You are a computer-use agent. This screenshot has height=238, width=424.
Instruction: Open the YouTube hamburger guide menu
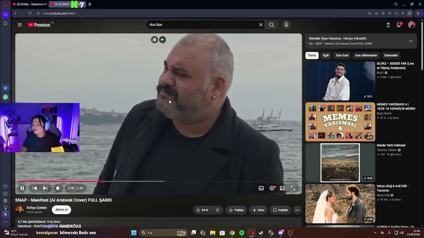pos(20,25)
